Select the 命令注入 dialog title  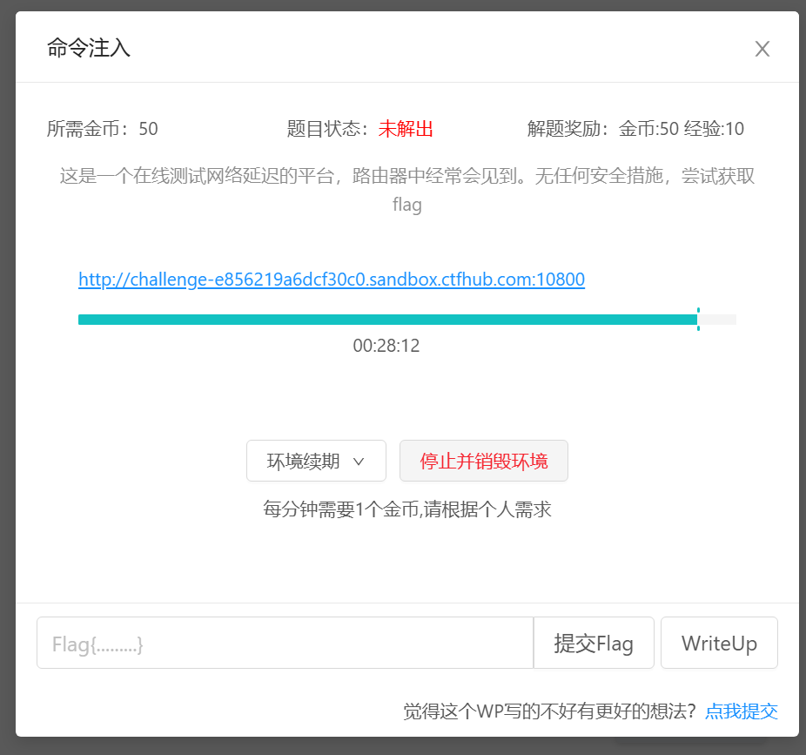tap(89, 48)
